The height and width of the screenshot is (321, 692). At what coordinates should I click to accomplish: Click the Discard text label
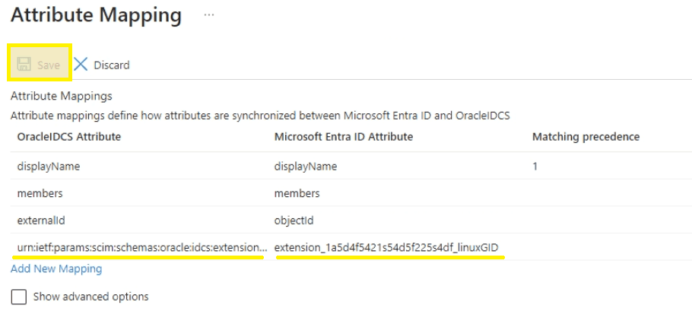111,65
